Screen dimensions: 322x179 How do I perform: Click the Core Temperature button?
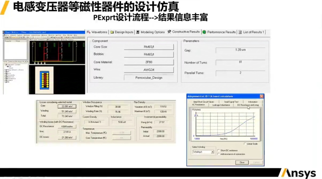point(122,138)
